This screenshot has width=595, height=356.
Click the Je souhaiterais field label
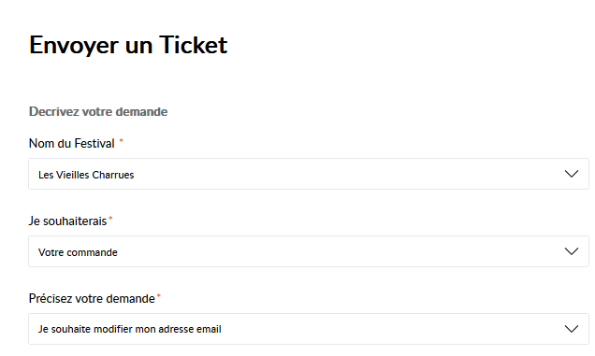[x=68, y=221]
